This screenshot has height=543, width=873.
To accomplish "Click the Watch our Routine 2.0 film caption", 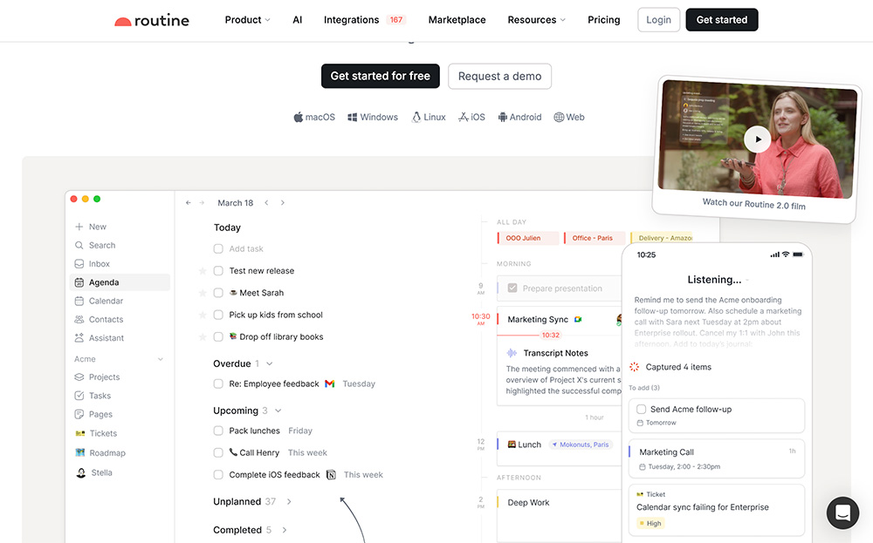I will pyautogui.click(x=754, y=204).
